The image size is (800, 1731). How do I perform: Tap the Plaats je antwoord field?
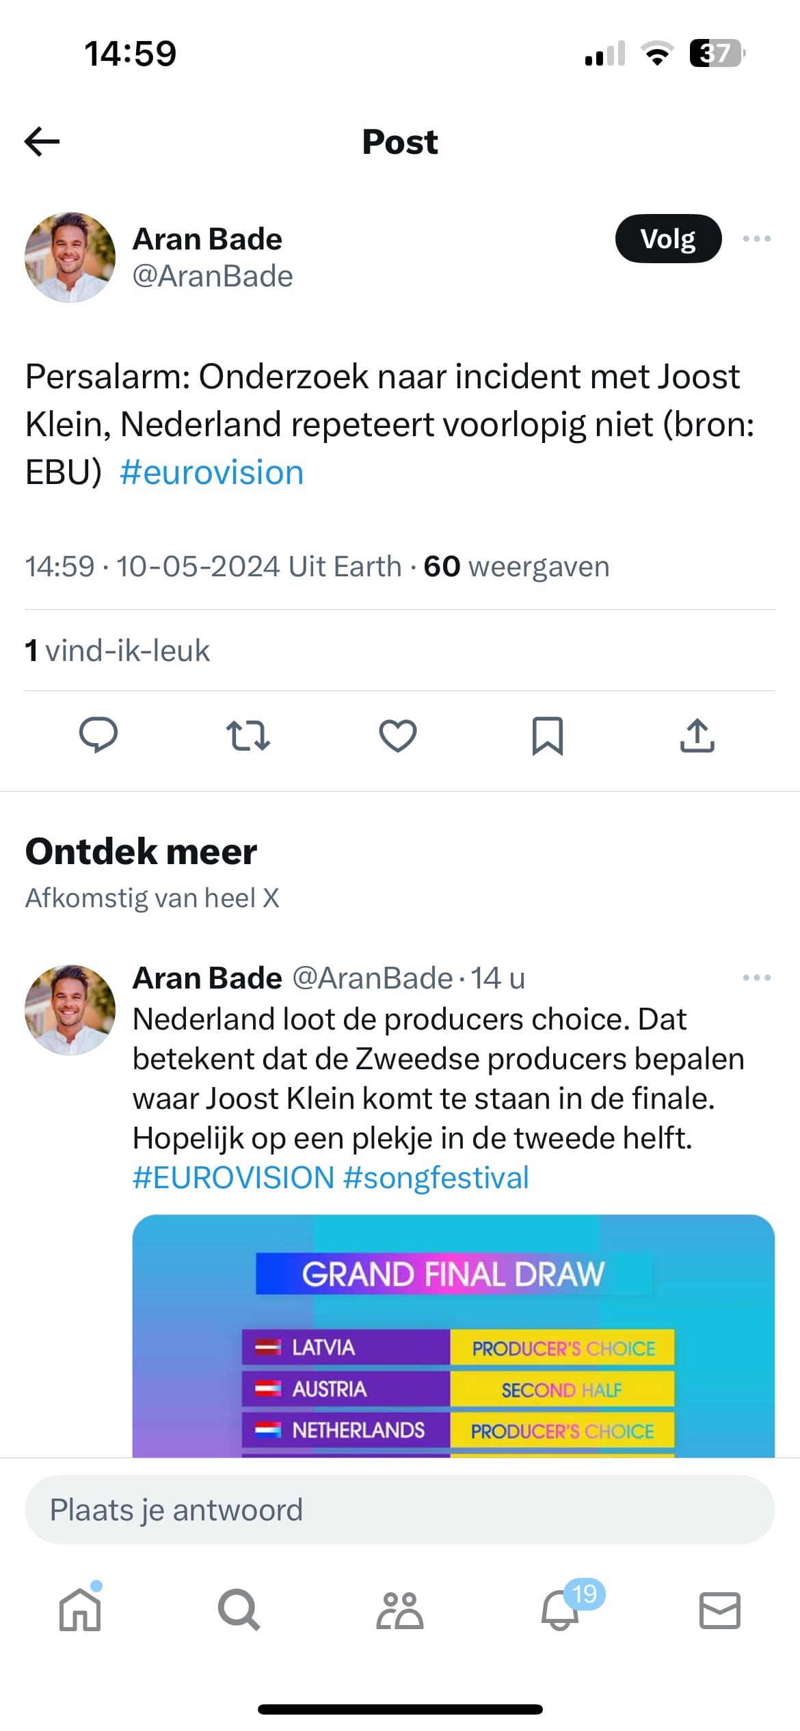point(400,1509)
